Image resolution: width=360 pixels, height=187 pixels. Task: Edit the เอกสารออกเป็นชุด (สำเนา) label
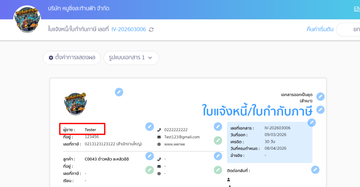tap(321, 96)
